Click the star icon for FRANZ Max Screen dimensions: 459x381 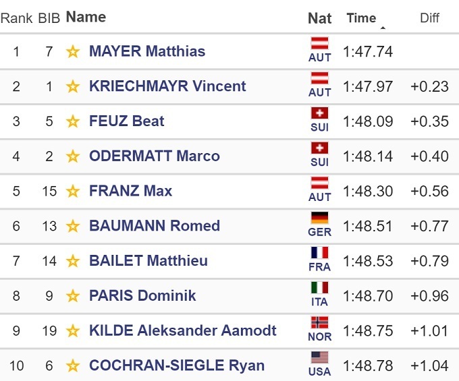click(73, 192)
